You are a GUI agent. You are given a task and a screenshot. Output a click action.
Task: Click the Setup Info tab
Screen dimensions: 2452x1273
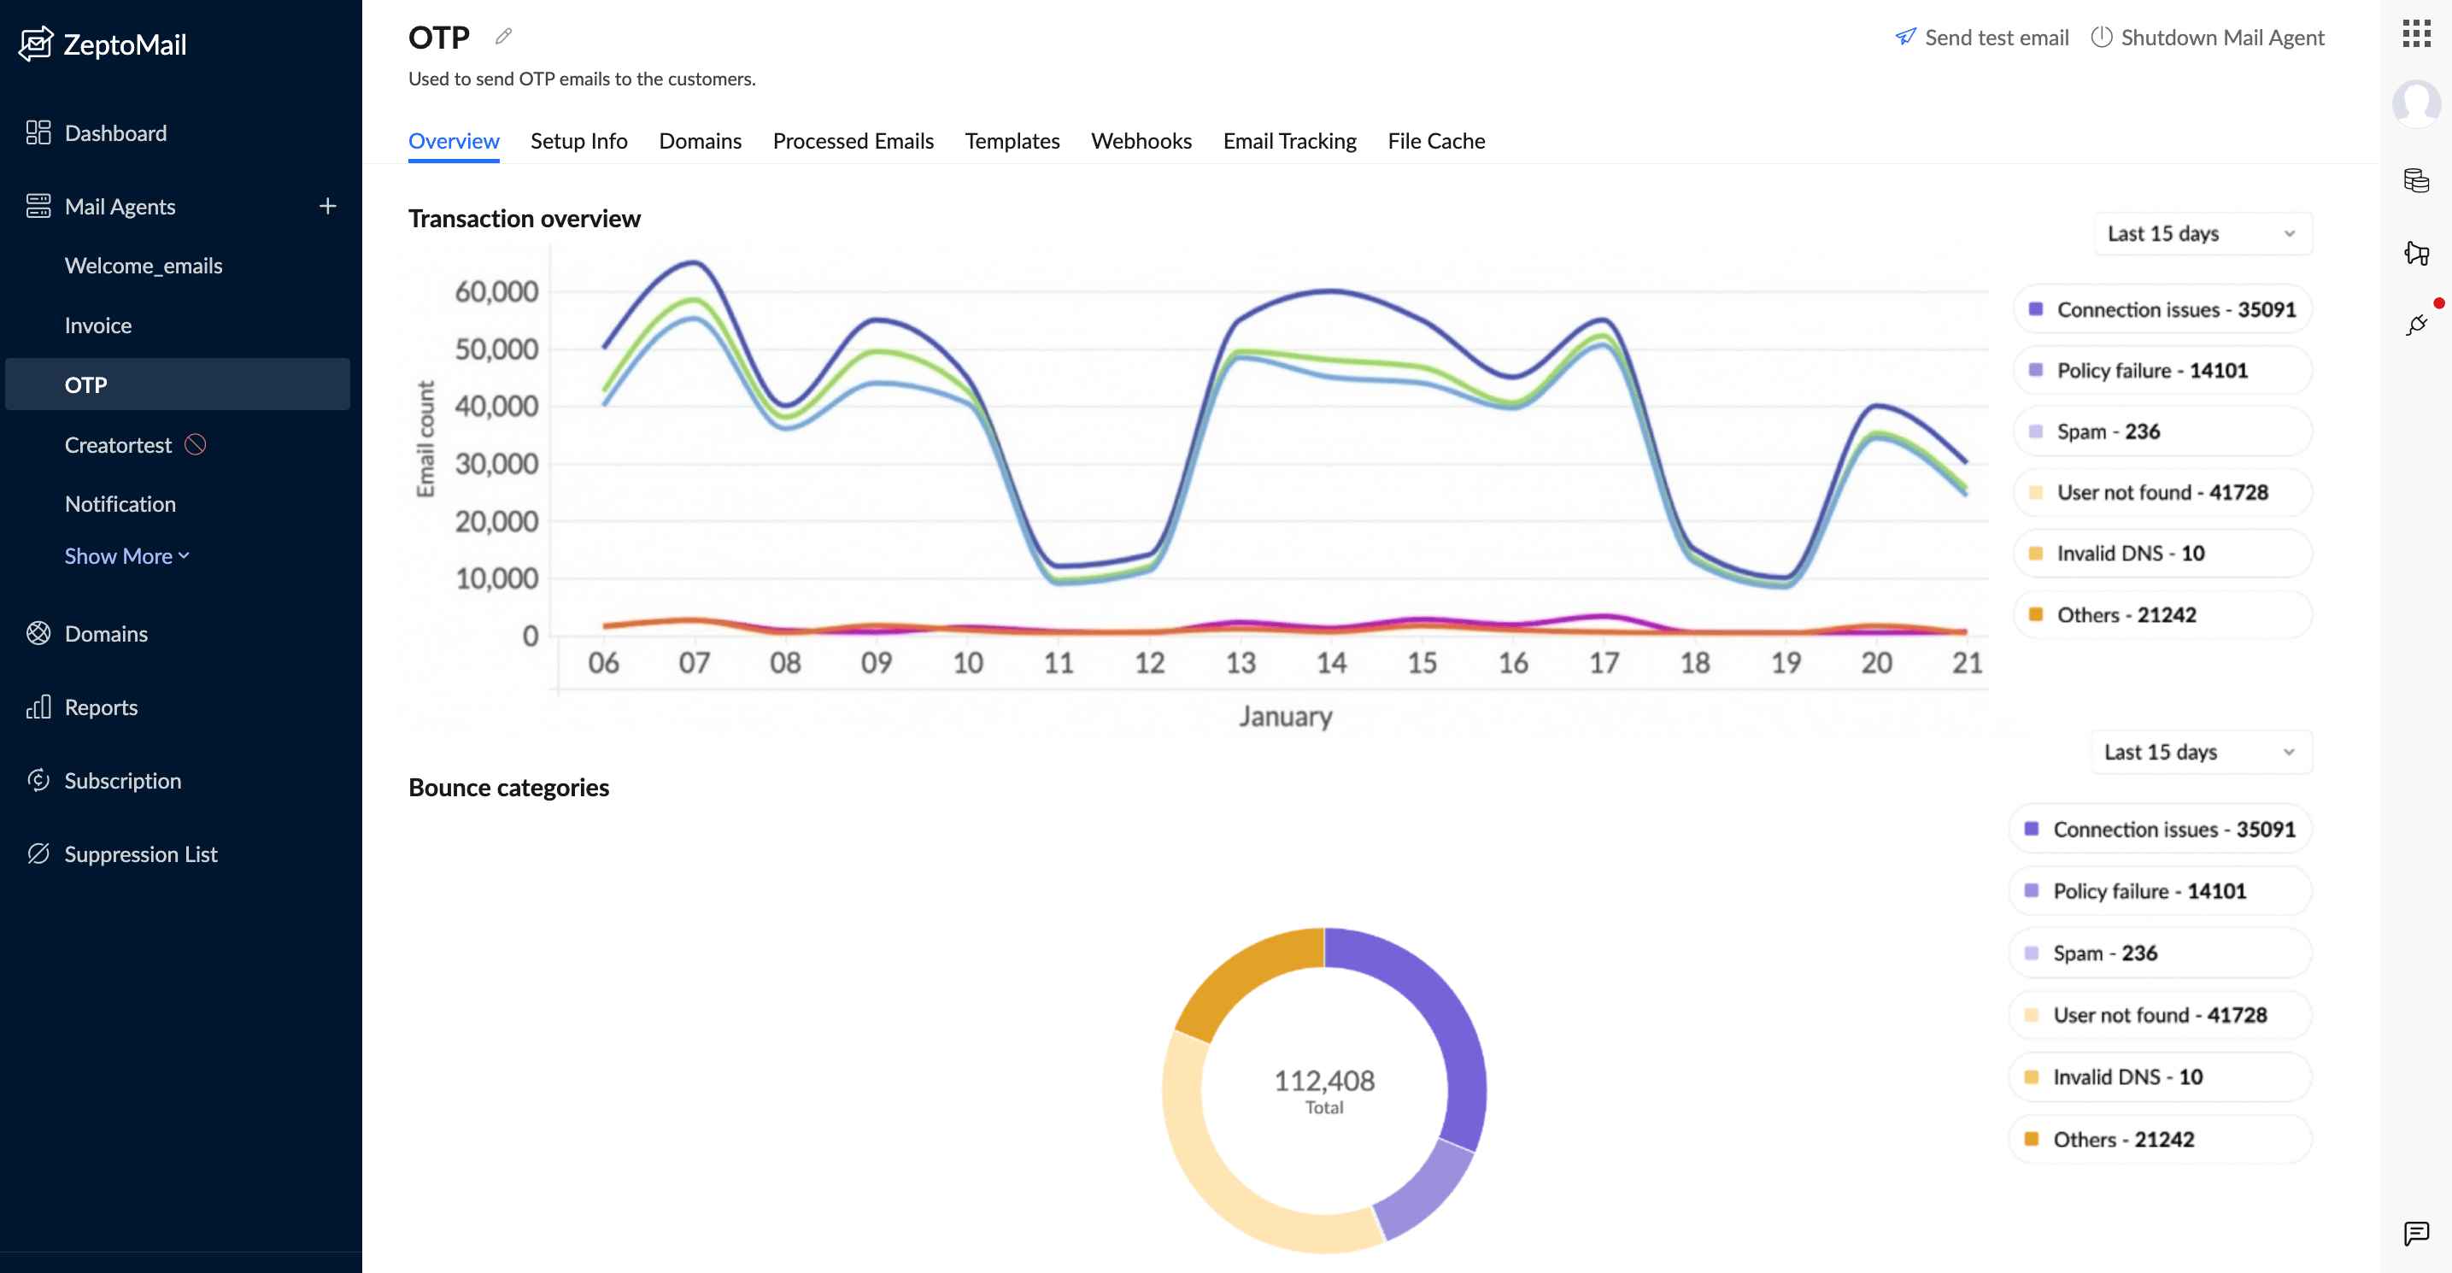tap(579, 139)
